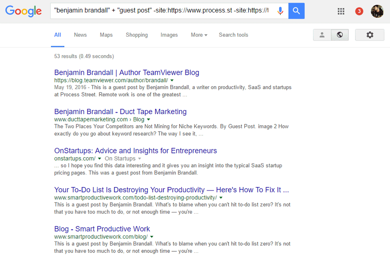Open the account profile picture
This screenshot has width=390, height=260.
click(x=377, y=11)
